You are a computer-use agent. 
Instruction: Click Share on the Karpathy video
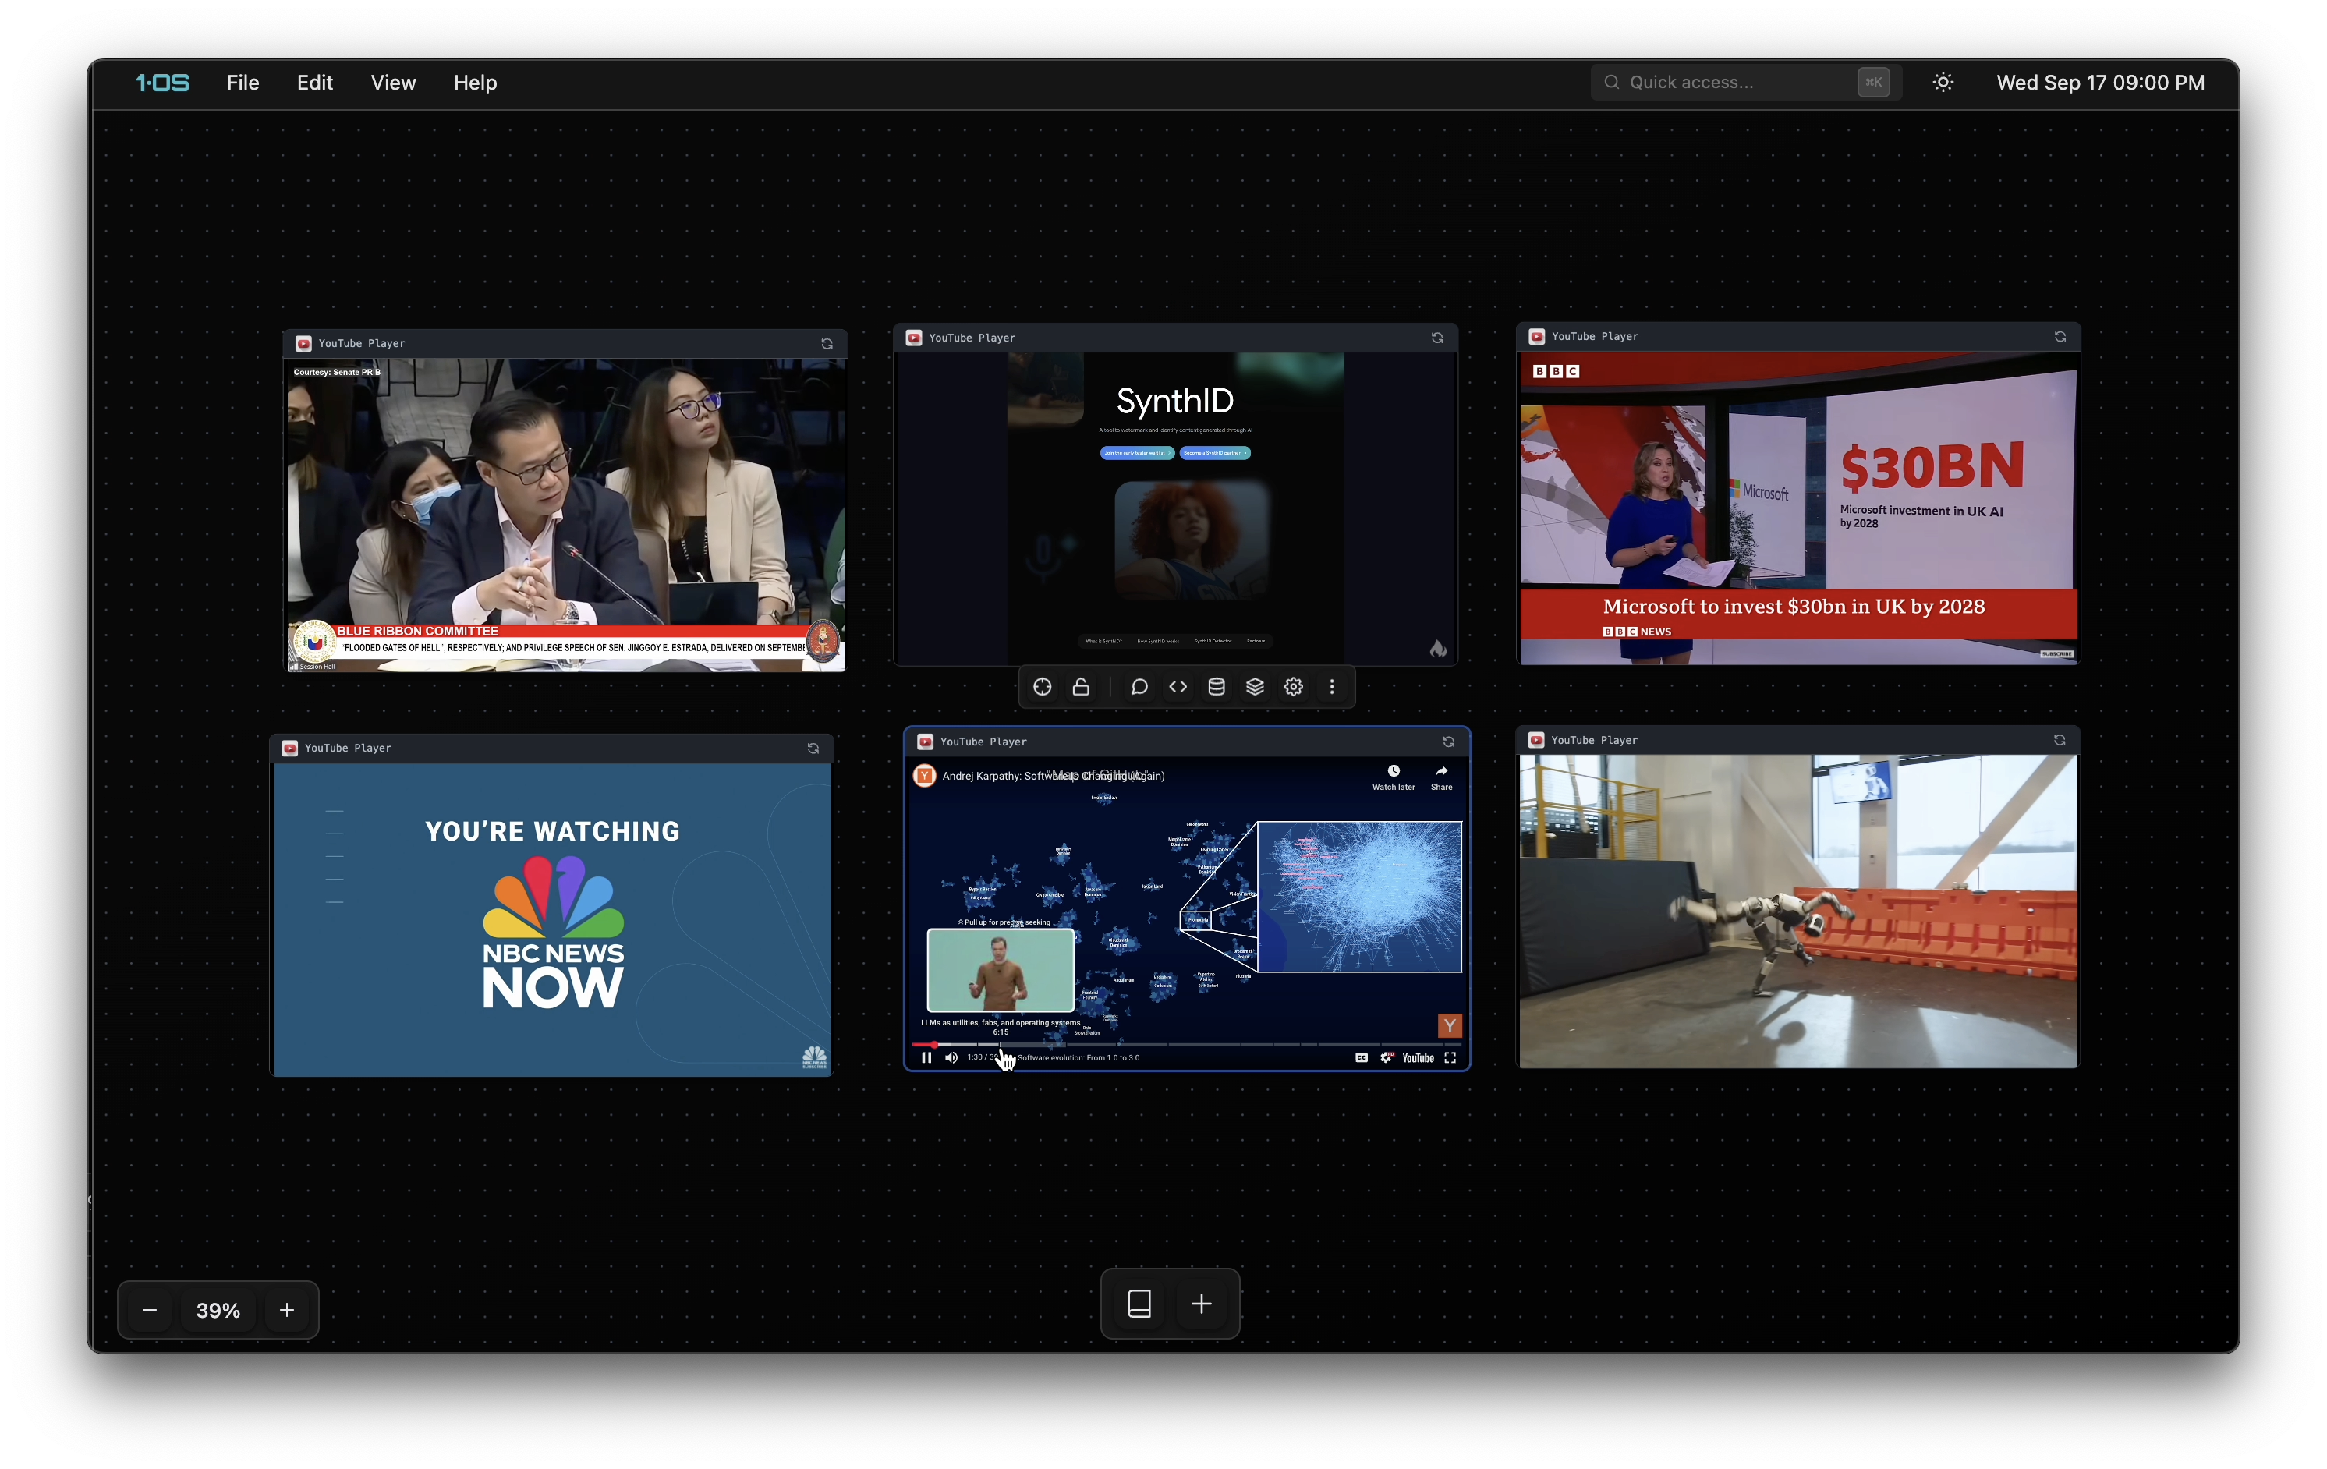(x=1441, y=776)
